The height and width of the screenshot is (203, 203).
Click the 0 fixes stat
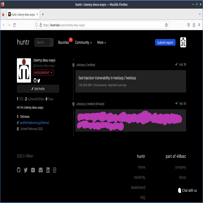(49, 99)
